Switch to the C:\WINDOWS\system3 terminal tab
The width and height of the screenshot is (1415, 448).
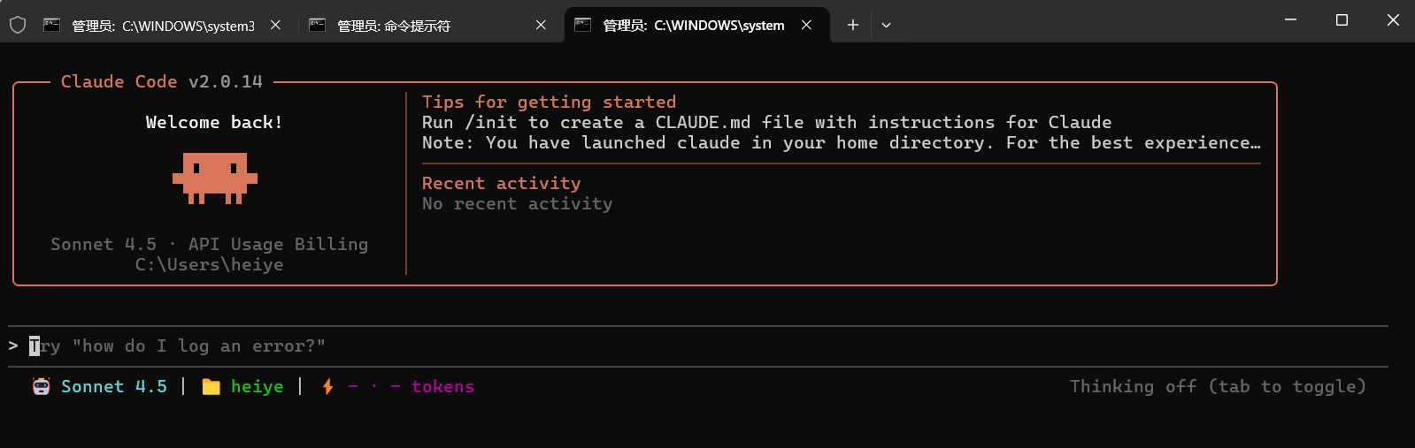[x=164, y=25]
